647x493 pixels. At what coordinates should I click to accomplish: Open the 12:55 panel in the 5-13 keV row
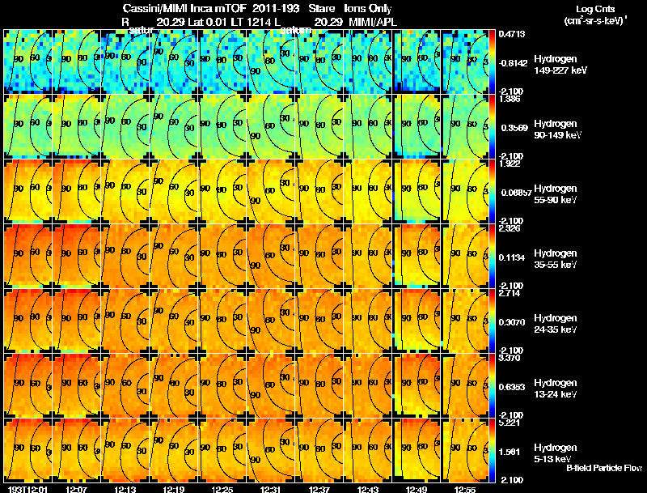(x=465, y=450)
